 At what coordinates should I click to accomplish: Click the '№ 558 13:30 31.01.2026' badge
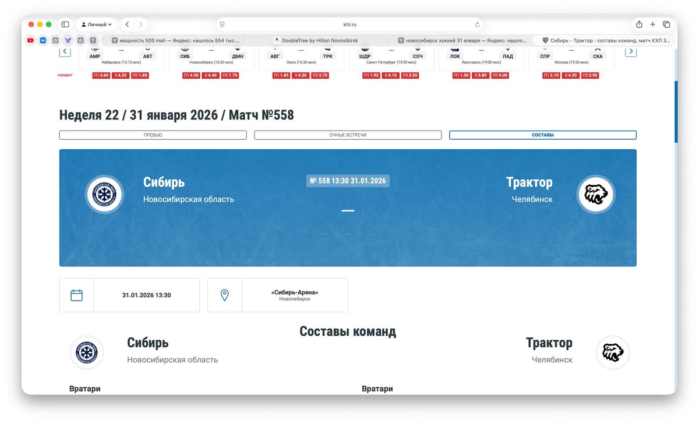point(348,181)
